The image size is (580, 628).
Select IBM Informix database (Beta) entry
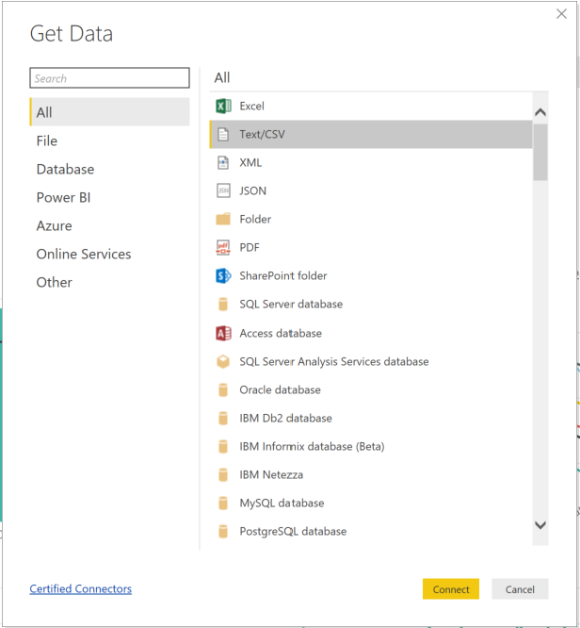coord(371,447)
